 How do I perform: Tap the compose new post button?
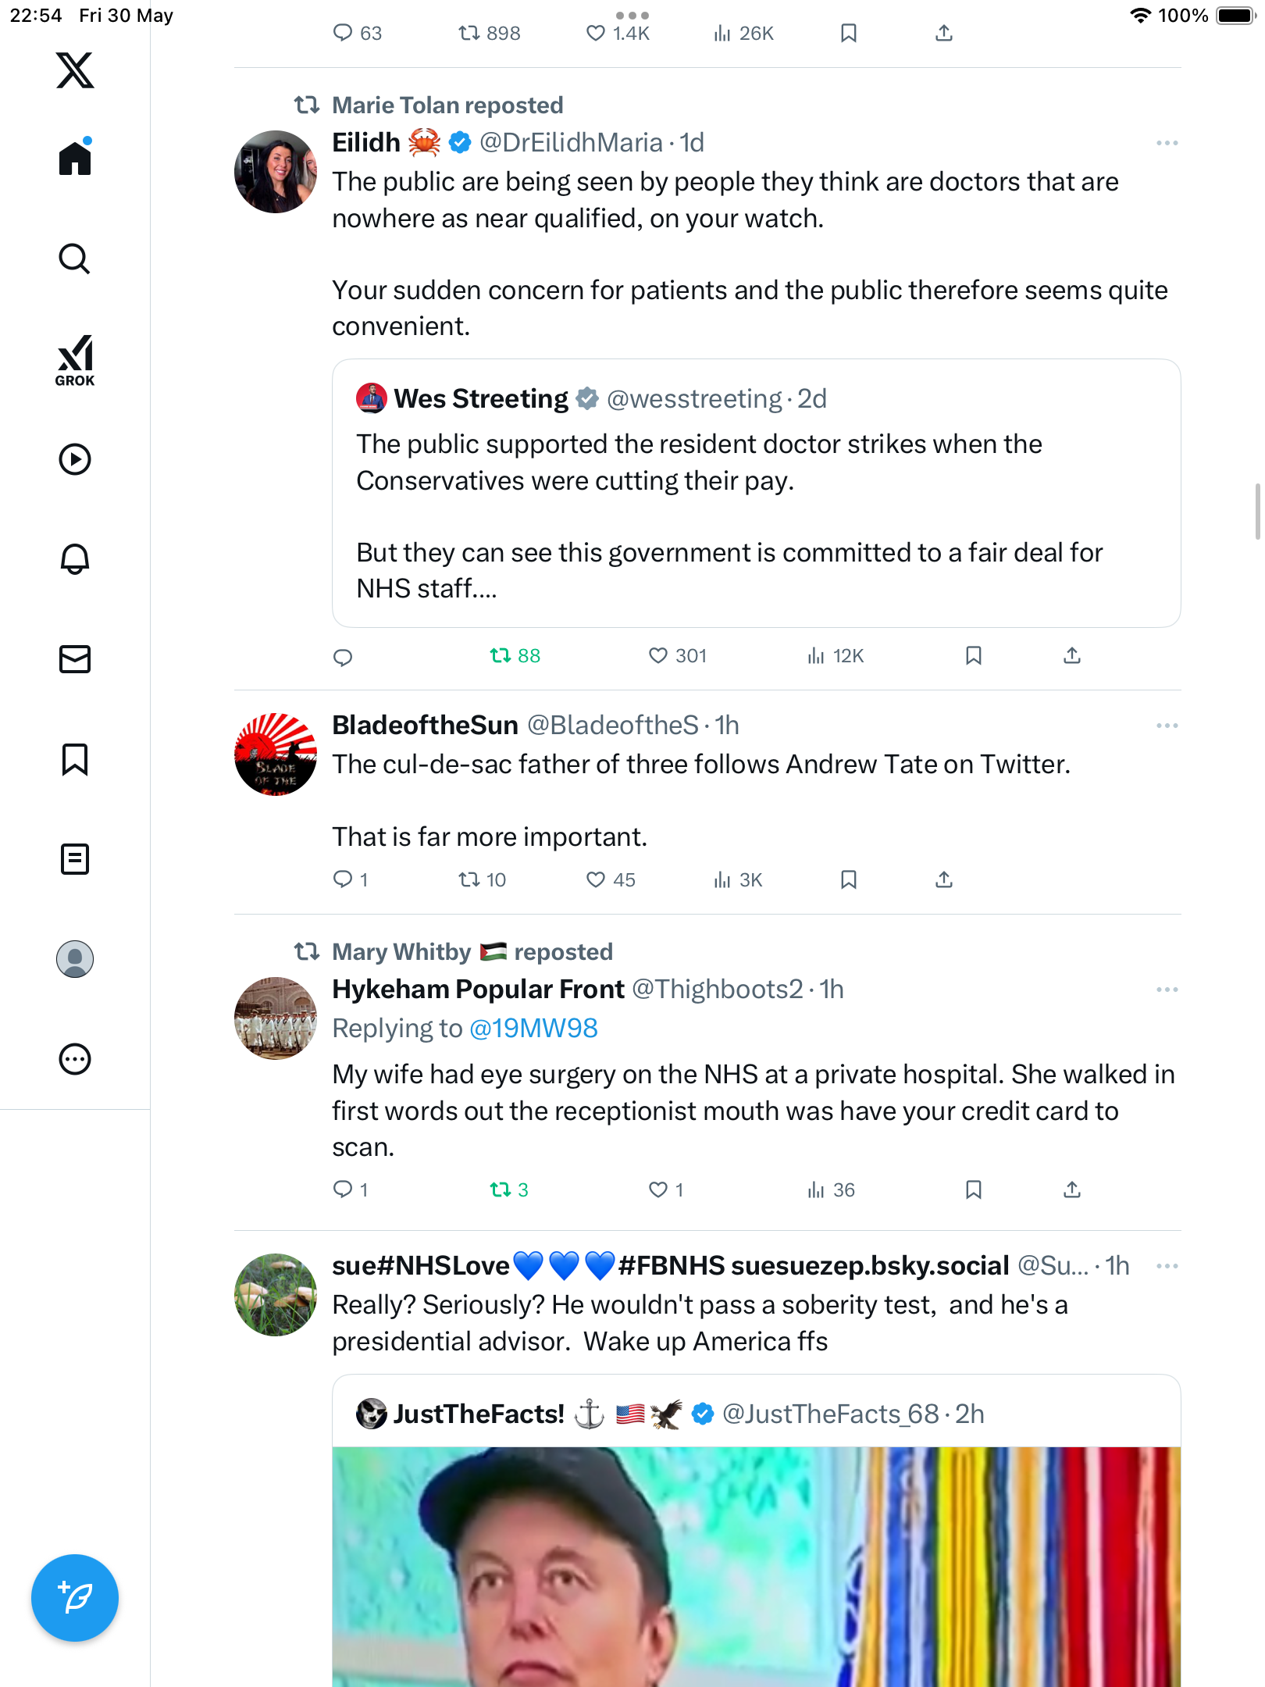point(75,1598)
